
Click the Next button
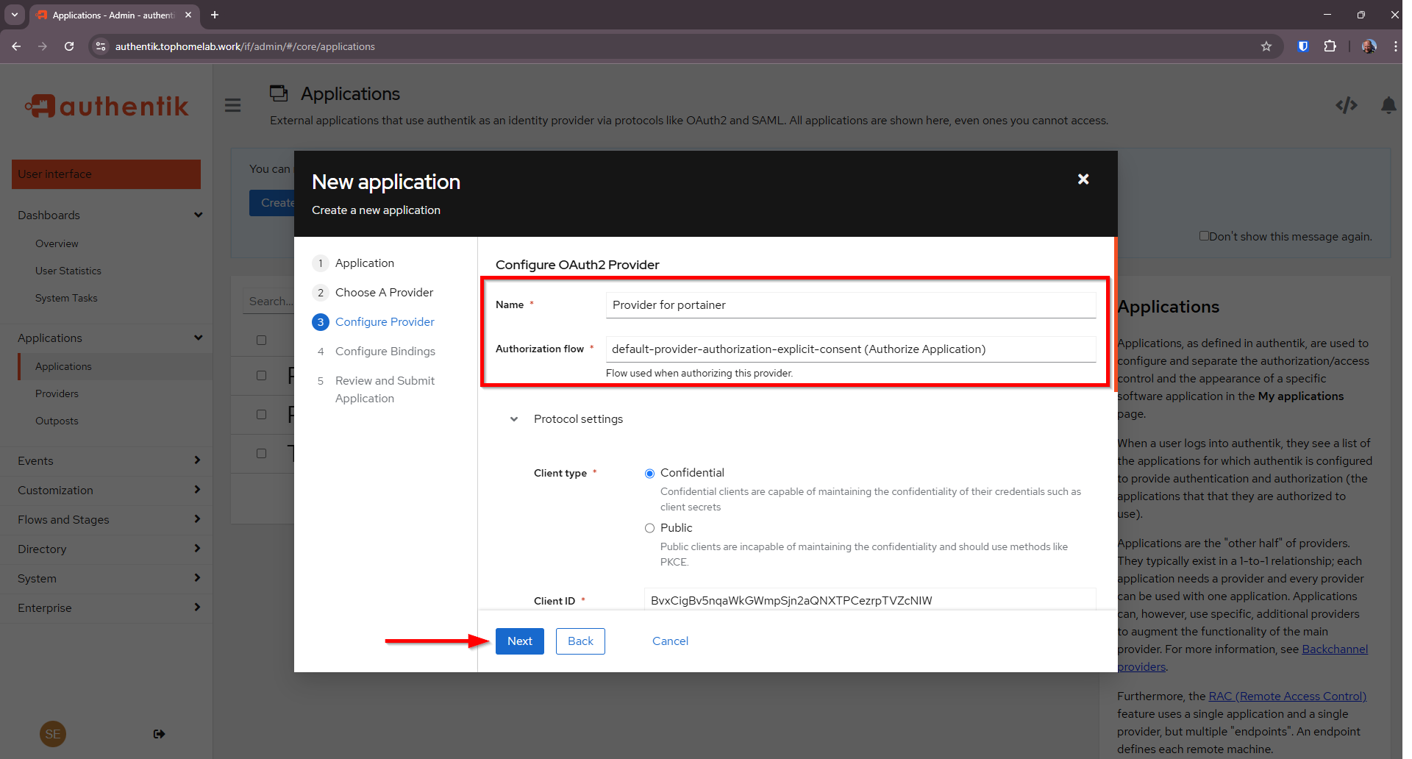(x=519, y=641)
